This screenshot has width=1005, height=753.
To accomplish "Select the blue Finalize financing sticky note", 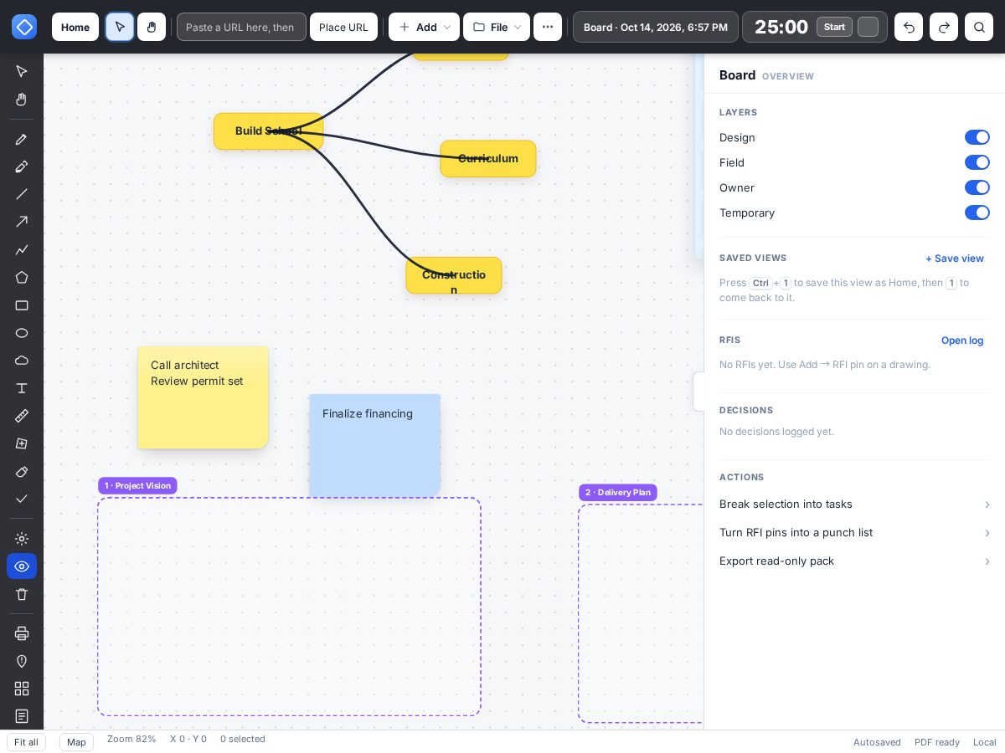I will pos(374,446).
